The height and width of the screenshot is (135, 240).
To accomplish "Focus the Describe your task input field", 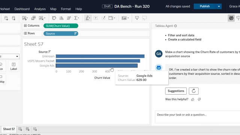I will click(198, 117).
